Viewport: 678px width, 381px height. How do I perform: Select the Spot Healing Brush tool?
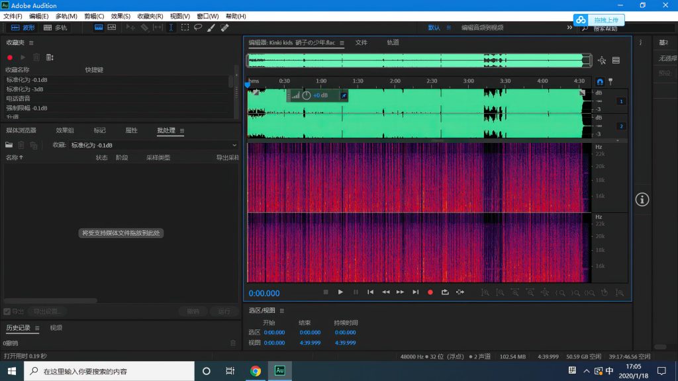tap(225, 28)
